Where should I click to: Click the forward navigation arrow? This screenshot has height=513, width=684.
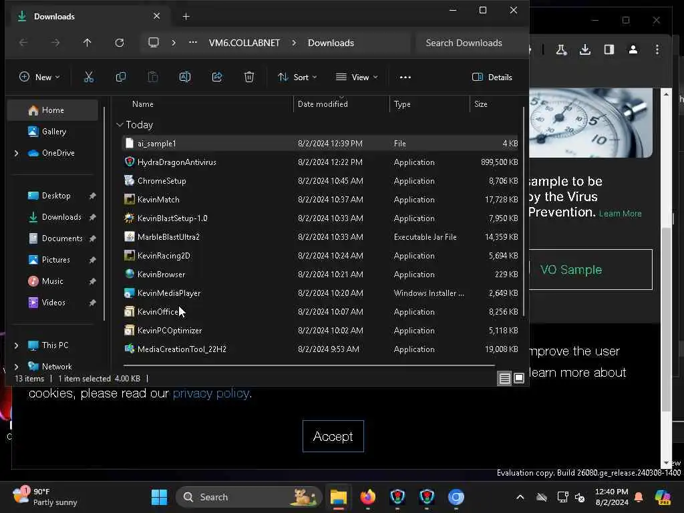tap(55, 43)
